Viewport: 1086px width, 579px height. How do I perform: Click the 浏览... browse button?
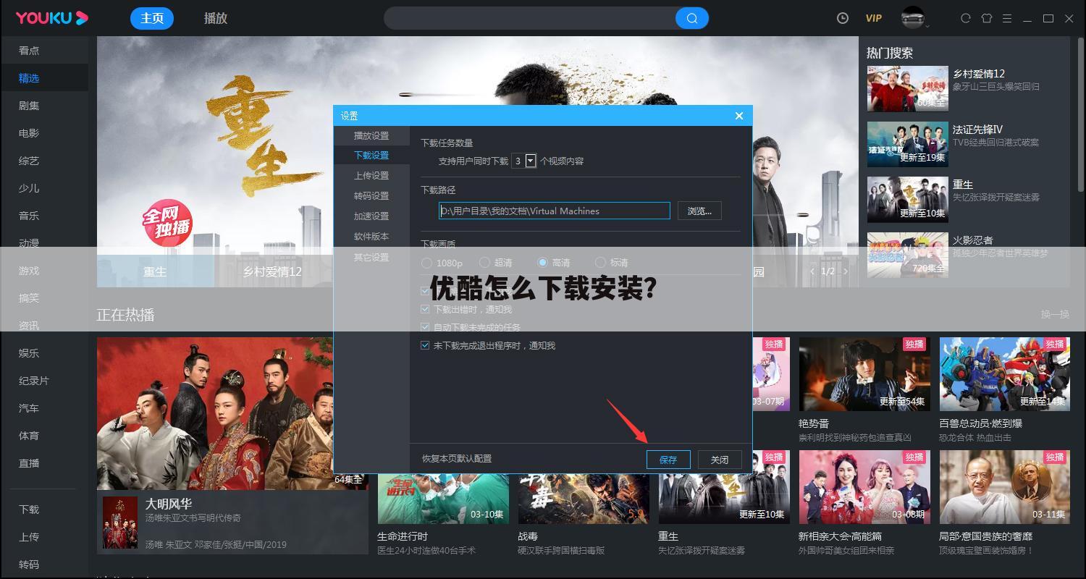(x=699, y=211)
